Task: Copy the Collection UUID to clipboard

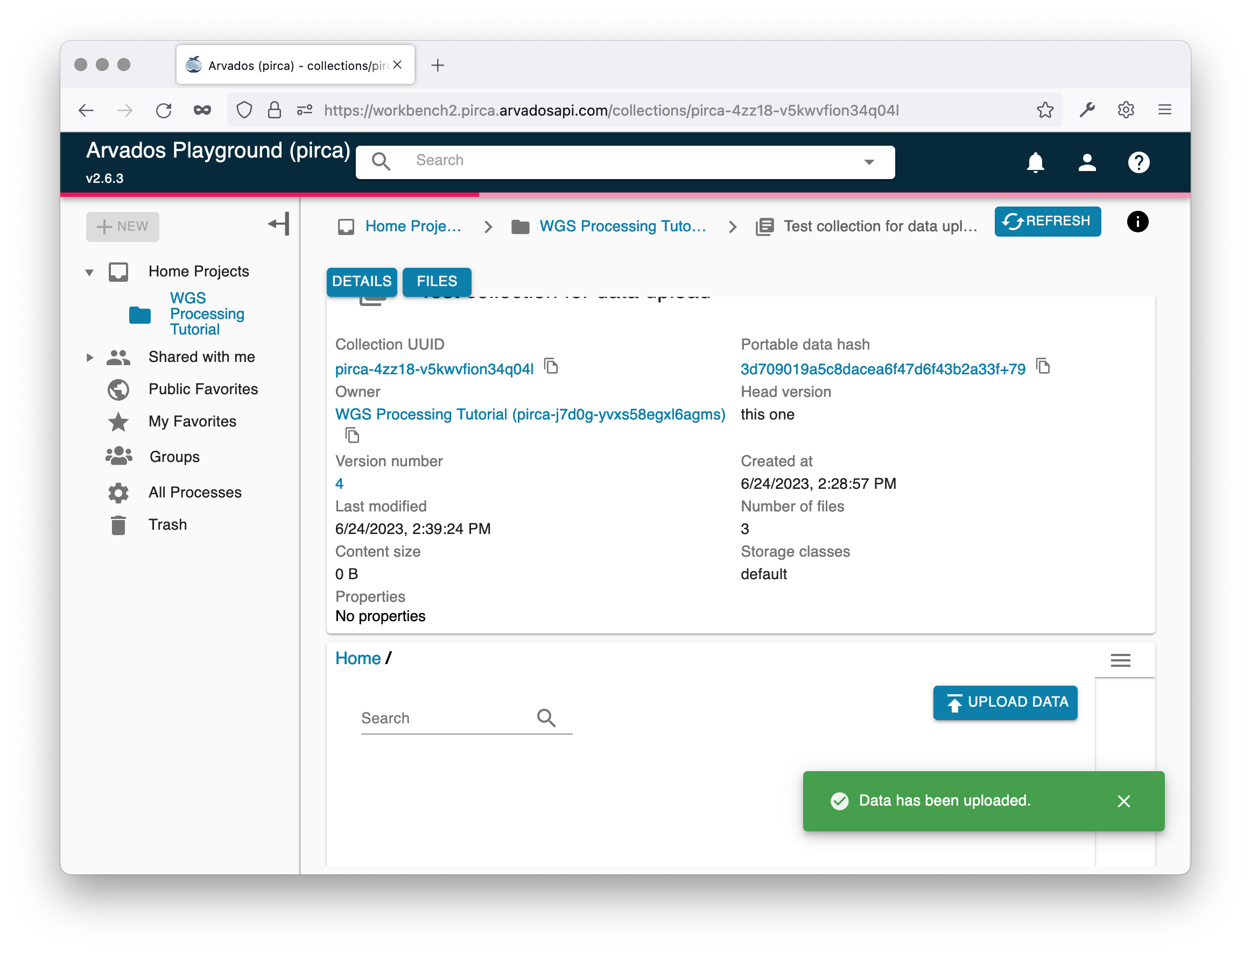Action: coord(551,366)
